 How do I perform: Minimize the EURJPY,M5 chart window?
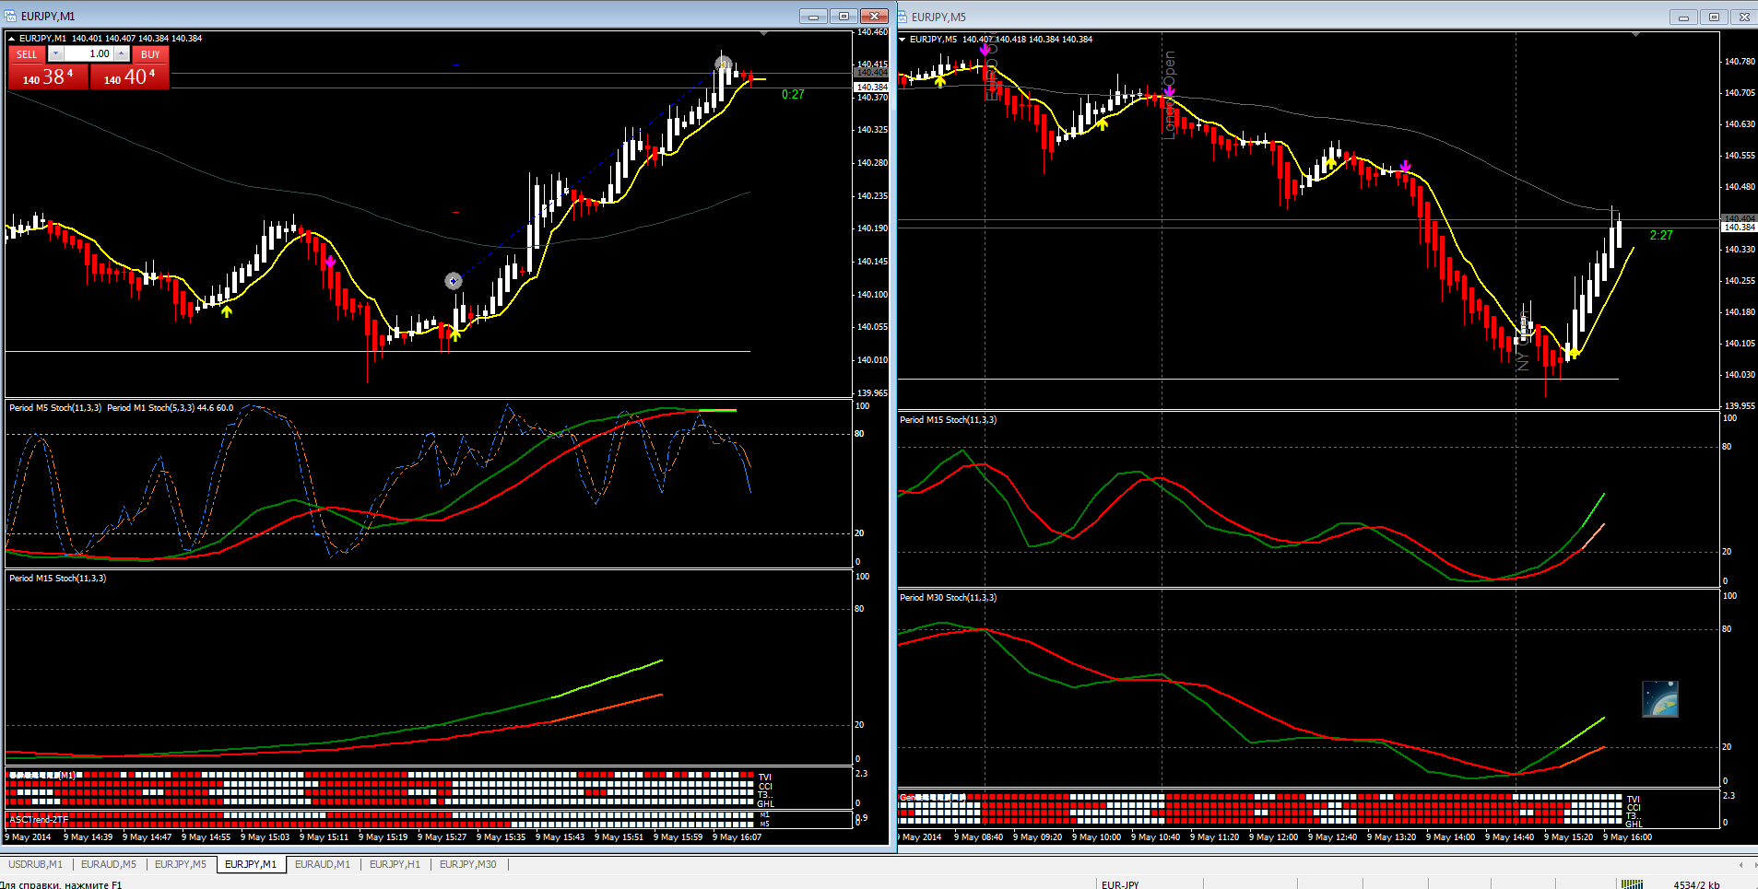(x=1683, y=17)
